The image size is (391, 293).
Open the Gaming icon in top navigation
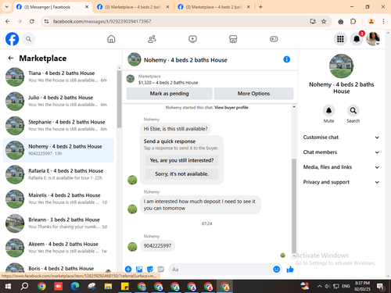[x=274, y=39]
